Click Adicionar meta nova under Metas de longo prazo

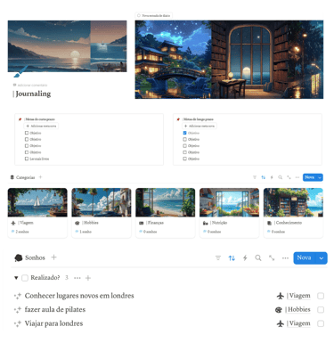[x=200, y=126]
